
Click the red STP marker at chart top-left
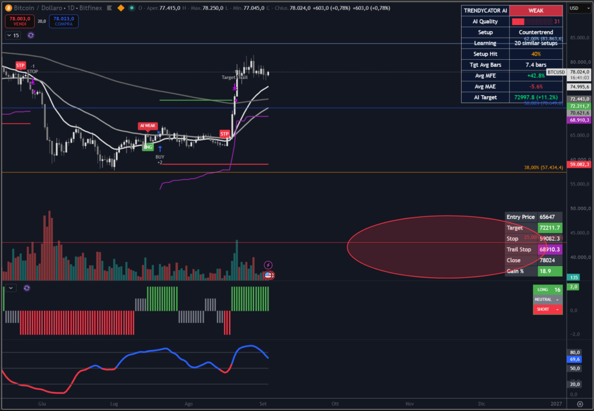click(20, 66)
